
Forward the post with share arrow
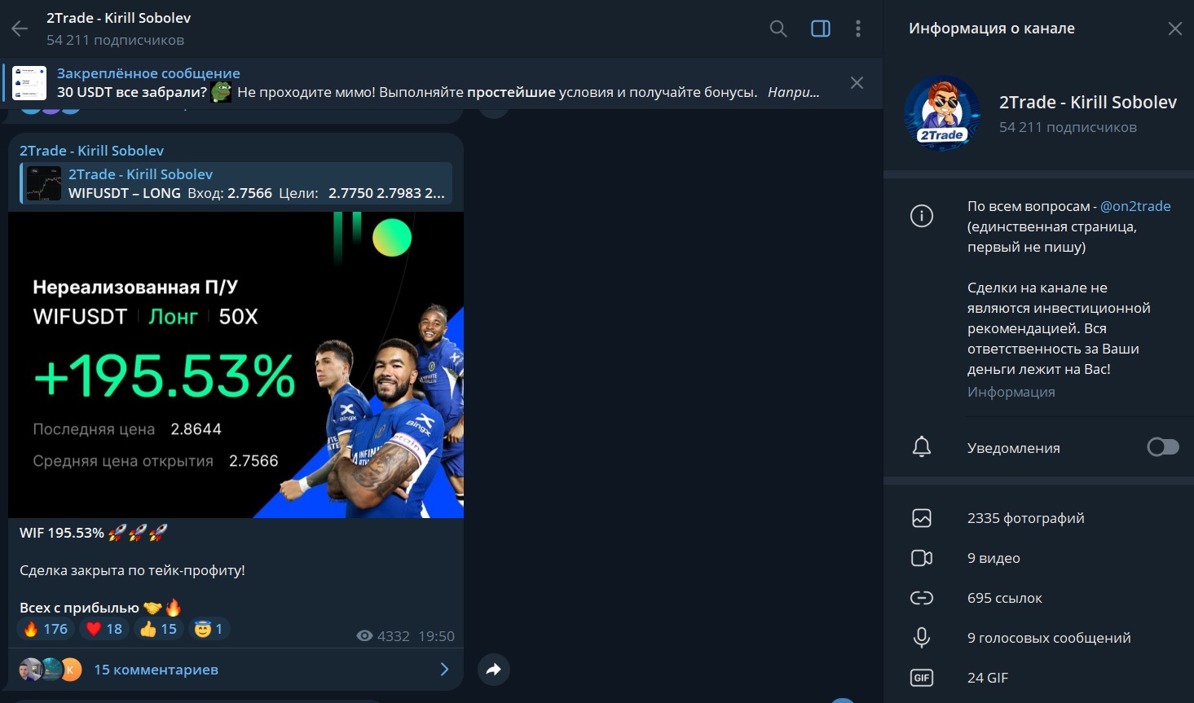point(494,670)
